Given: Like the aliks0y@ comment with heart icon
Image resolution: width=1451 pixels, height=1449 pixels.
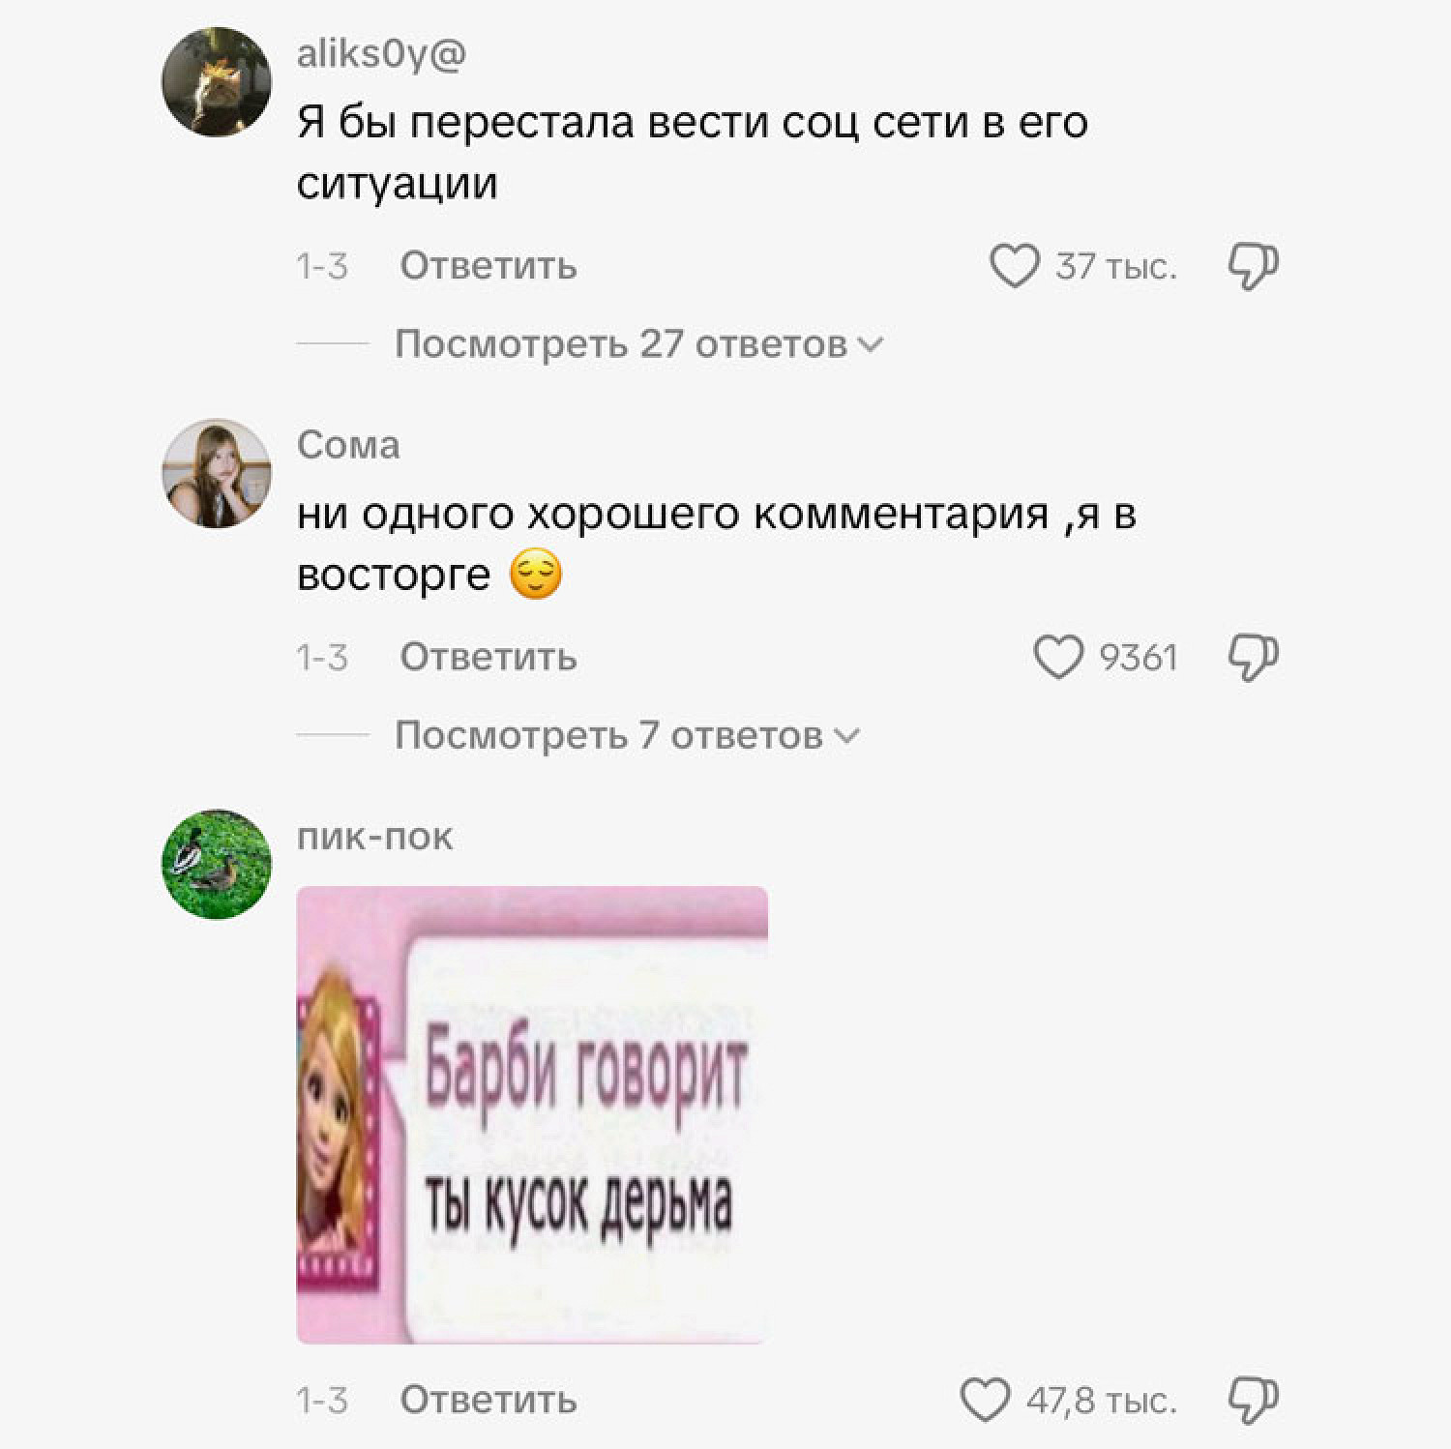Looking at the screenshot, I should (x=1014, y=266).
